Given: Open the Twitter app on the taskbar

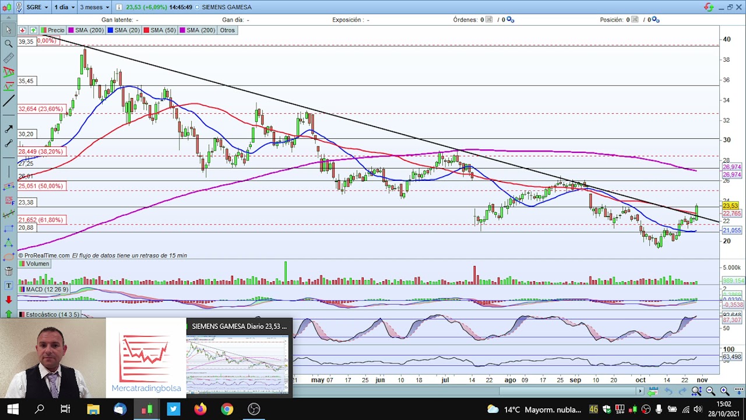Looking at the screenshot, I should pyautogui.click(x=173, y=409).
